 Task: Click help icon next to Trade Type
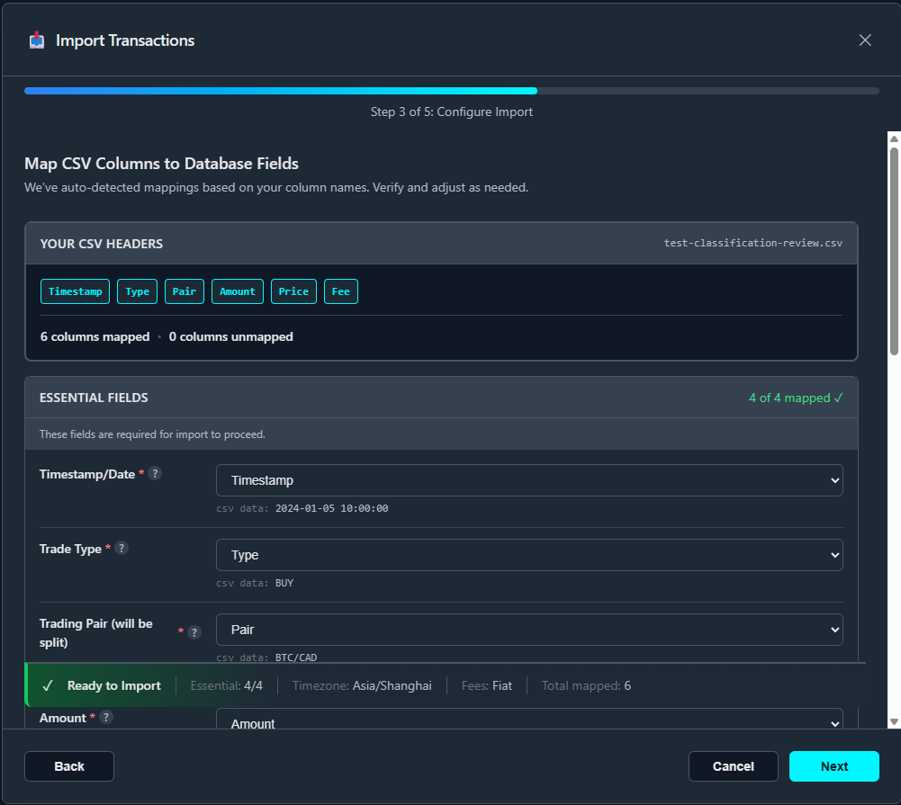pos(122,549)
